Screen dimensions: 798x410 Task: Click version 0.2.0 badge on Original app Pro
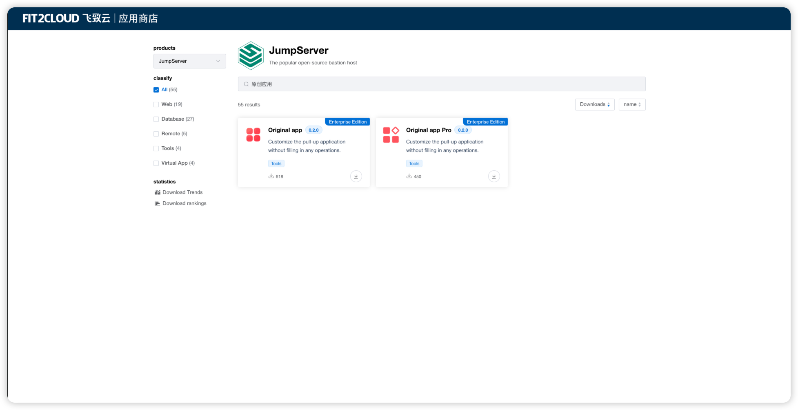(463, 130)
